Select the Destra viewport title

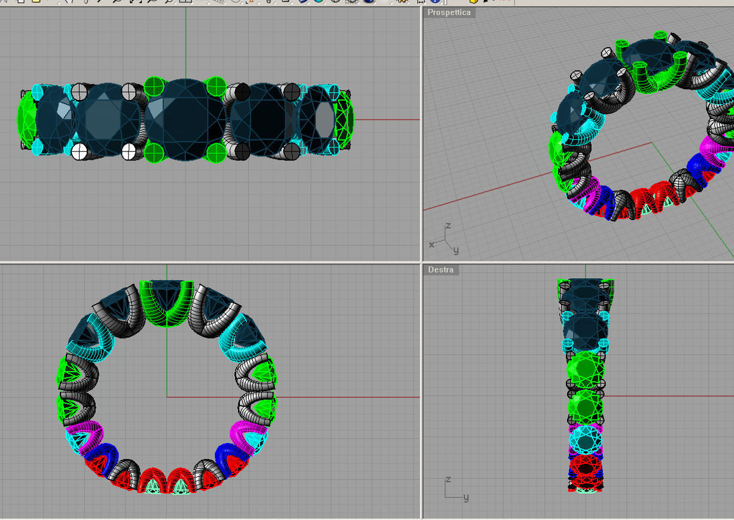[x=440, y=270]
